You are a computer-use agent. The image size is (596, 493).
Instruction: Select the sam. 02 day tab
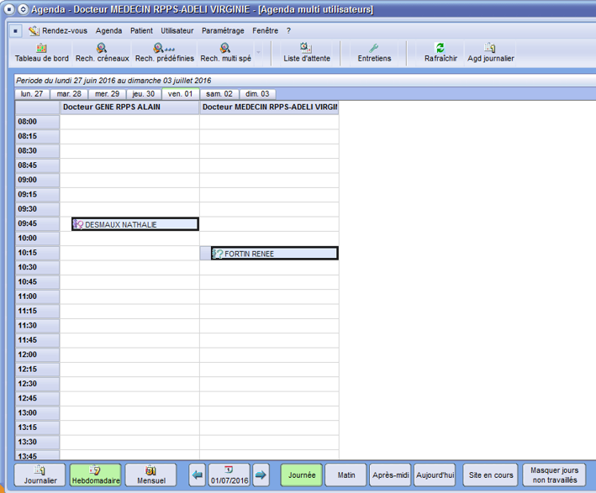219,94
